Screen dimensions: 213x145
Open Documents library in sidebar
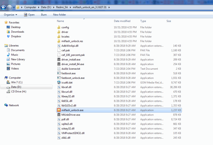pyautogui.click(x=18, y=50)
